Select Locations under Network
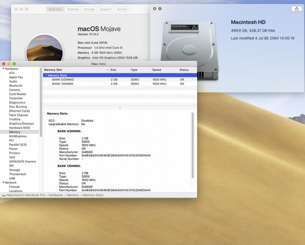Screen dimensions: 305x245 [16, 191]
